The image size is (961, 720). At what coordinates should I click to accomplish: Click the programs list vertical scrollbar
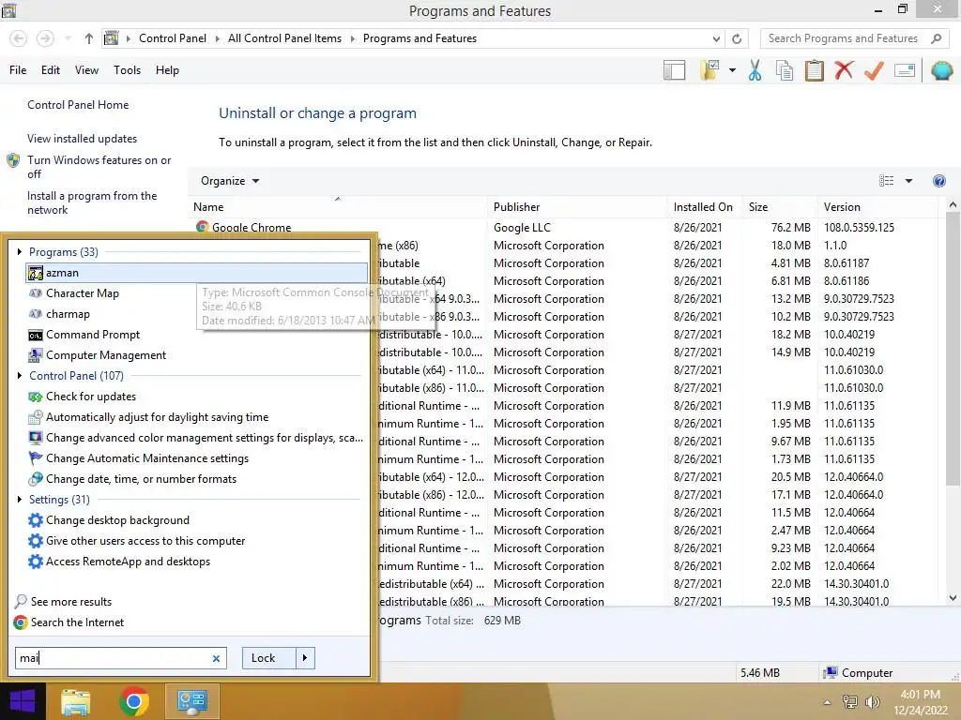953,349
